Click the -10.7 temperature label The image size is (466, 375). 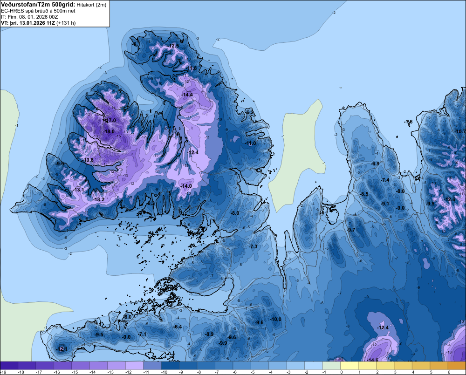pyautogui.click(x=460, y=131)
